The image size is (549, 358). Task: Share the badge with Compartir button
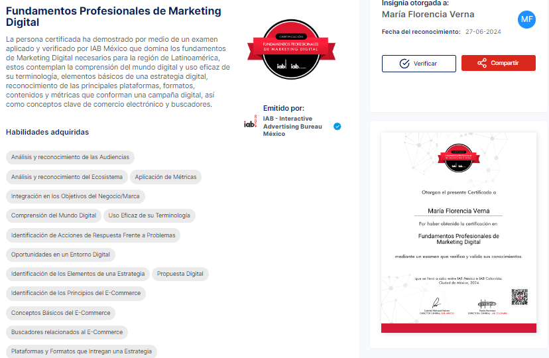[x=498, y=63]
